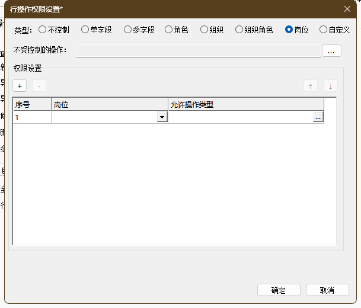
Task: Click the 不受控制的操作 text field
Action: click(x=198, y=51)
